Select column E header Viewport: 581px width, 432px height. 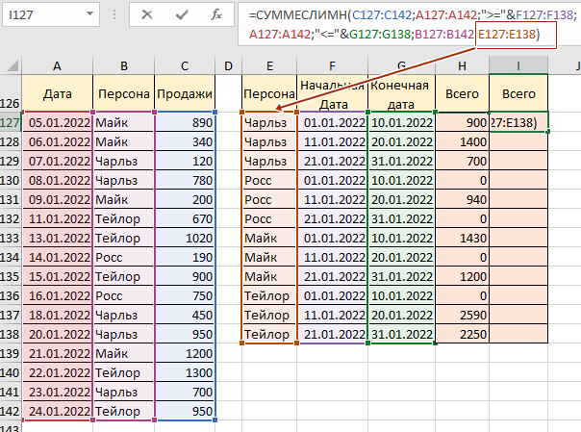click(269, 66)
